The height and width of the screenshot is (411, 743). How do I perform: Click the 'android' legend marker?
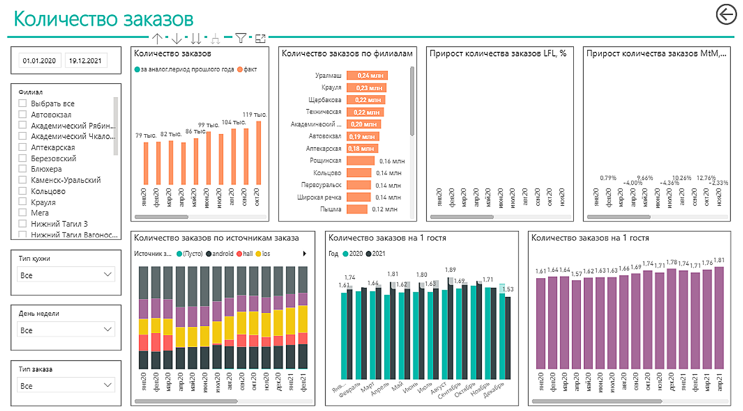coord(209,254)
